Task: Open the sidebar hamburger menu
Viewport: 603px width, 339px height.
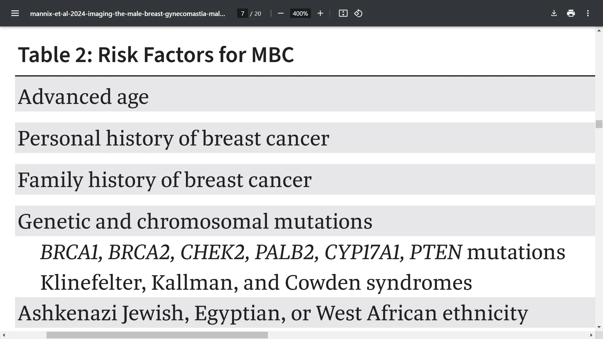Action: (15, 13)
